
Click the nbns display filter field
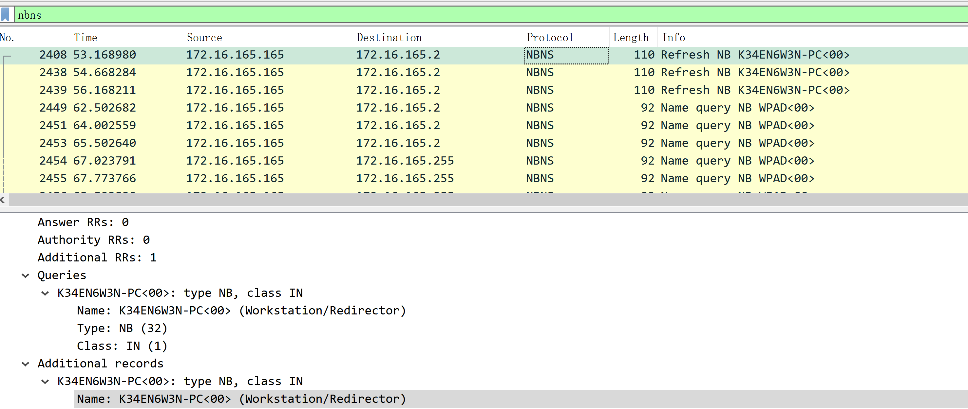[491, 15]
